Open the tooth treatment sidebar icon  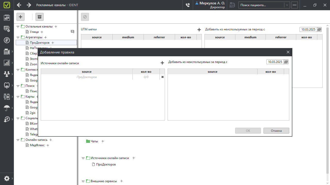7,85
